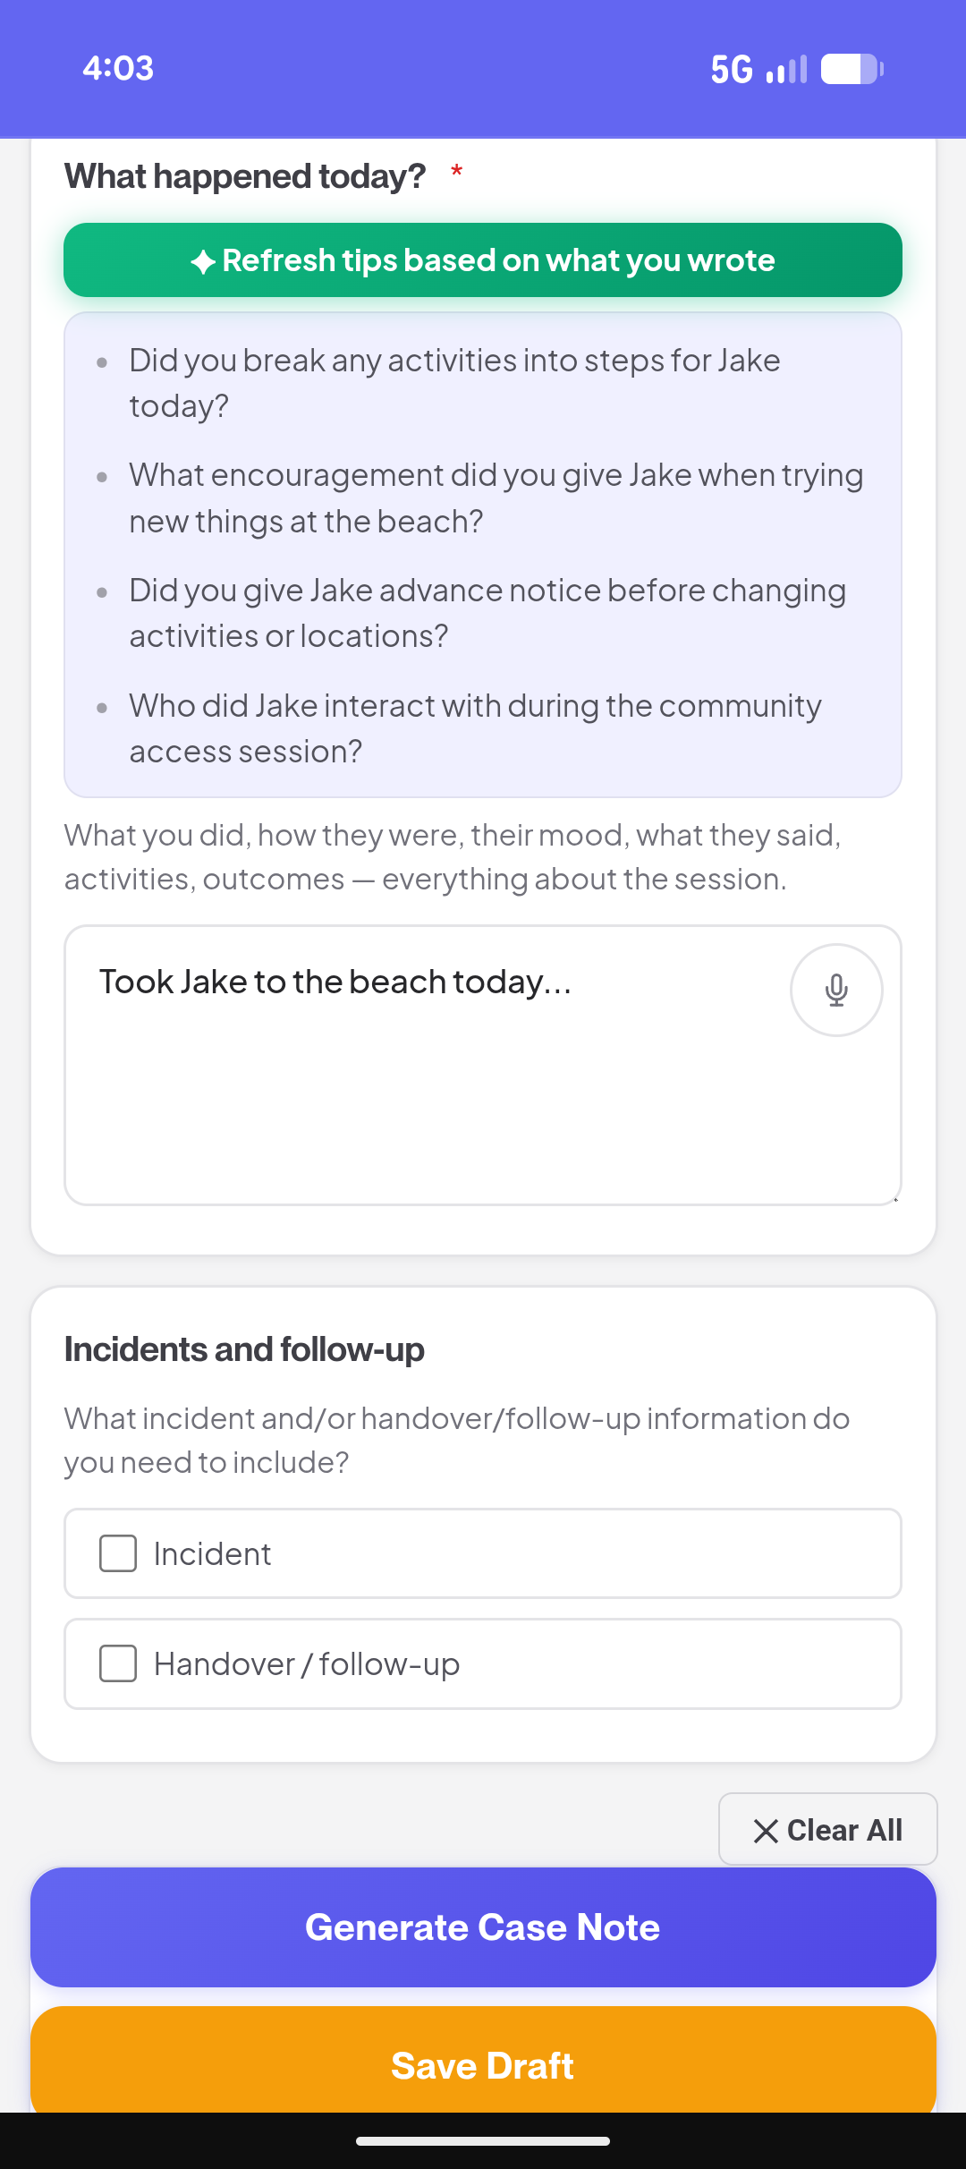The image size is (966, 2169).
Task: Tap the microphone voice input icon
Action: coord(836,990)
